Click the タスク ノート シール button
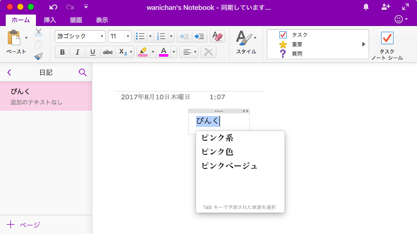Screen dimensions: 417x234 point(387,45)
